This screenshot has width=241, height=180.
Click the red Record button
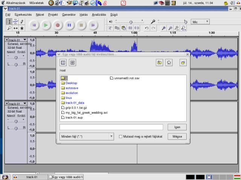click(x=58, y=25)
